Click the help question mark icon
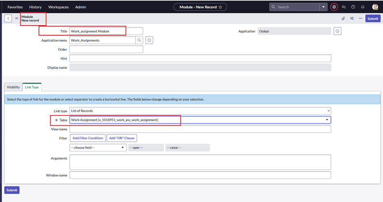The width and height of the screenshot is (383, 202). (x=353, y=7)
